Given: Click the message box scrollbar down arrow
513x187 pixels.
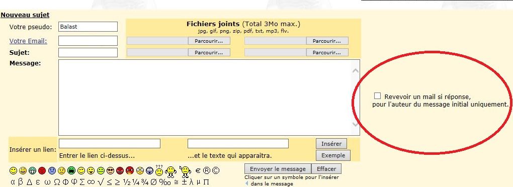Looking at the screenshot, I should coord(355,125).
